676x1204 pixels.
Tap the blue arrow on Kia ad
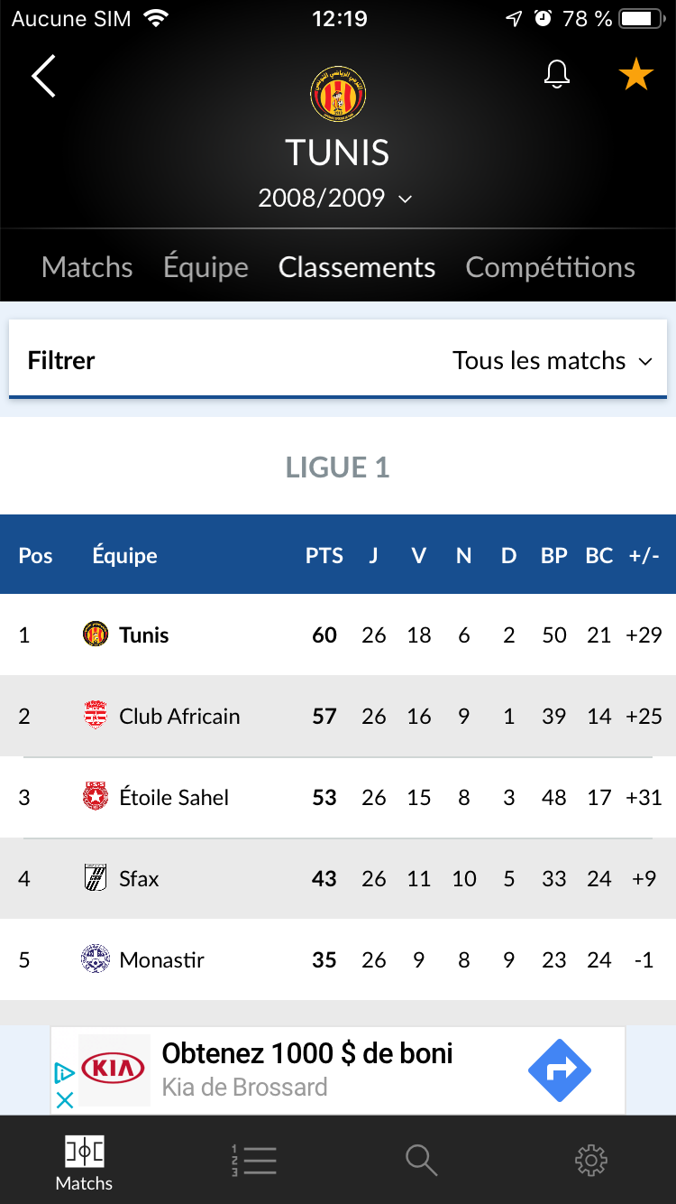[x=559, y=1070]
